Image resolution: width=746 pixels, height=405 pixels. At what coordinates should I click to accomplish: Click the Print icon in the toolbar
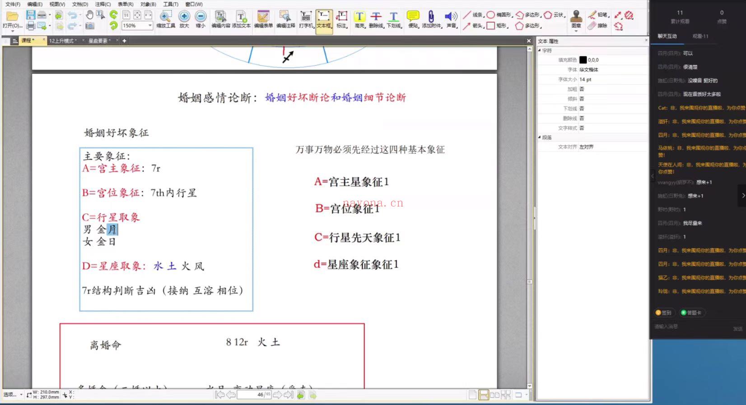pyautogui.click(x=31, y=26)
